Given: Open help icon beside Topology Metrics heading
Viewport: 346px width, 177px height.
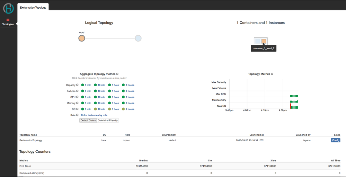Looking at the screenshot, I should pyautogui.click(x=272, y=74).
